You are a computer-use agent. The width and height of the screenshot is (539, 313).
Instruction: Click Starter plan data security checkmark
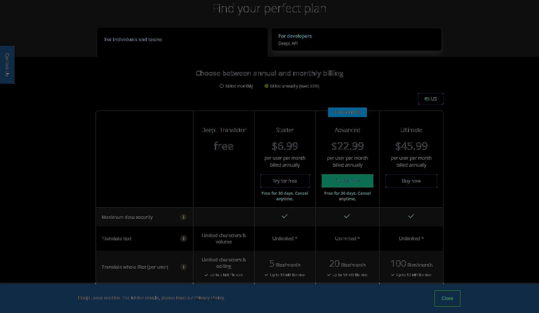click(x=285, y=216)
